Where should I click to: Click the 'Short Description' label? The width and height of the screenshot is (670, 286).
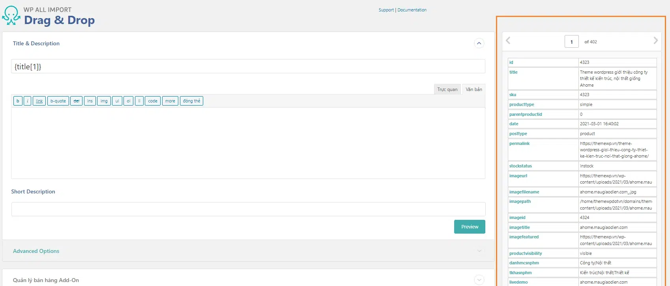click(x=33, y=191)
